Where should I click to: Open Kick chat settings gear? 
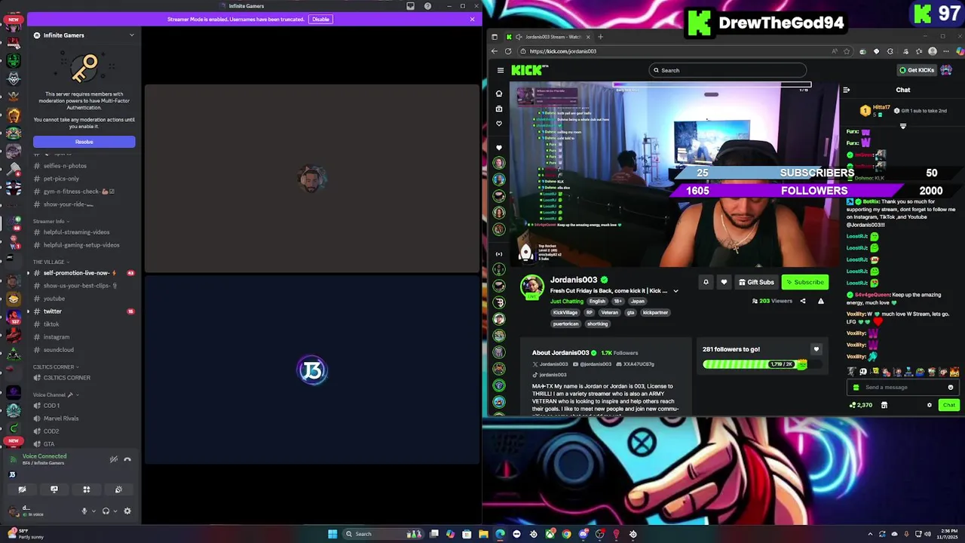coord(929,405)
